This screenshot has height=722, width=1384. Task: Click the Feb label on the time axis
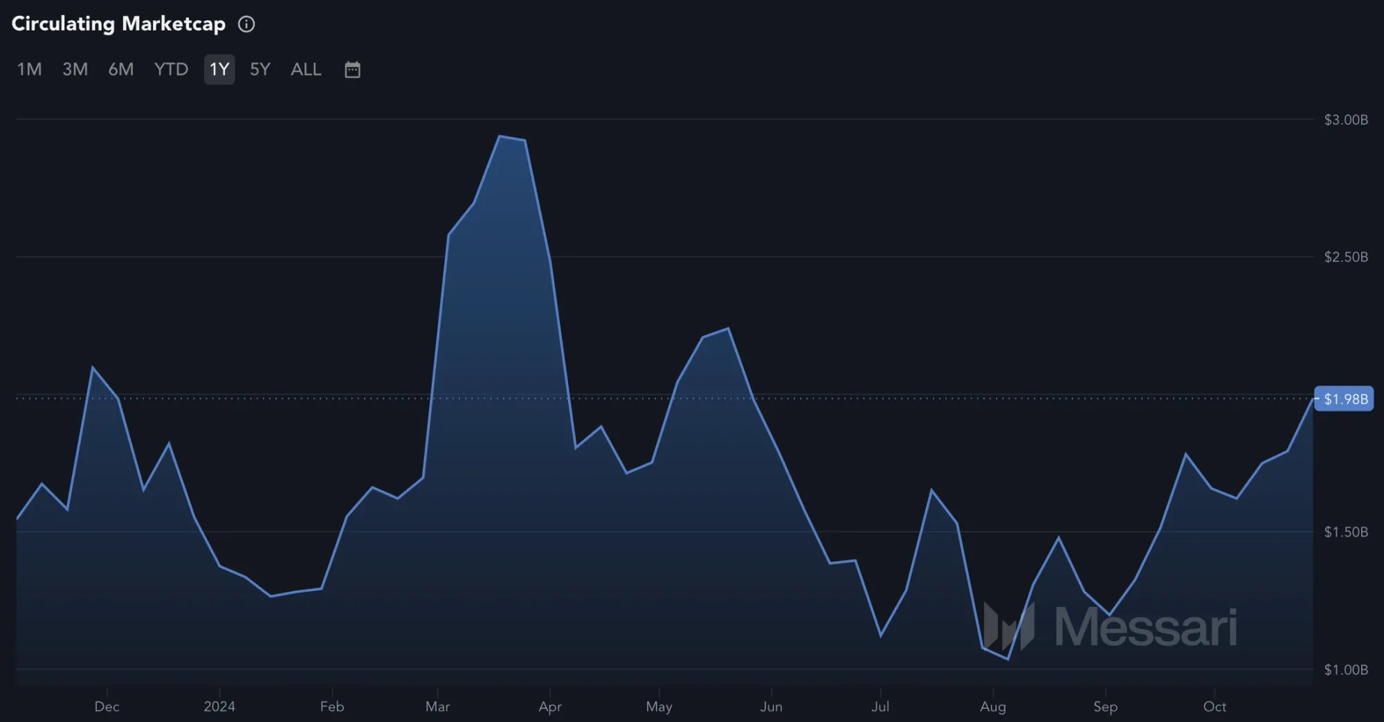point(332,706)
